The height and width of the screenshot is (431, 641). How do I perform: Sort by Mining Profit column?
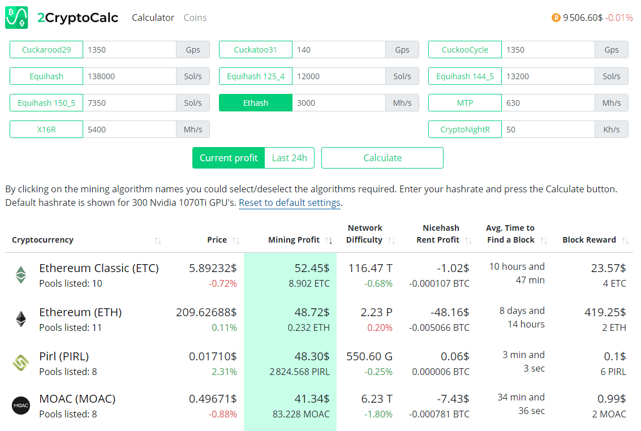coord(329,240)
